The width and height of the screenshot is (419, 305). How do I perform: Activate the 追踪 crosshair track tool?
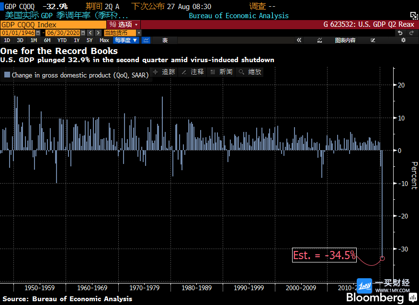(x=164, y=72)
